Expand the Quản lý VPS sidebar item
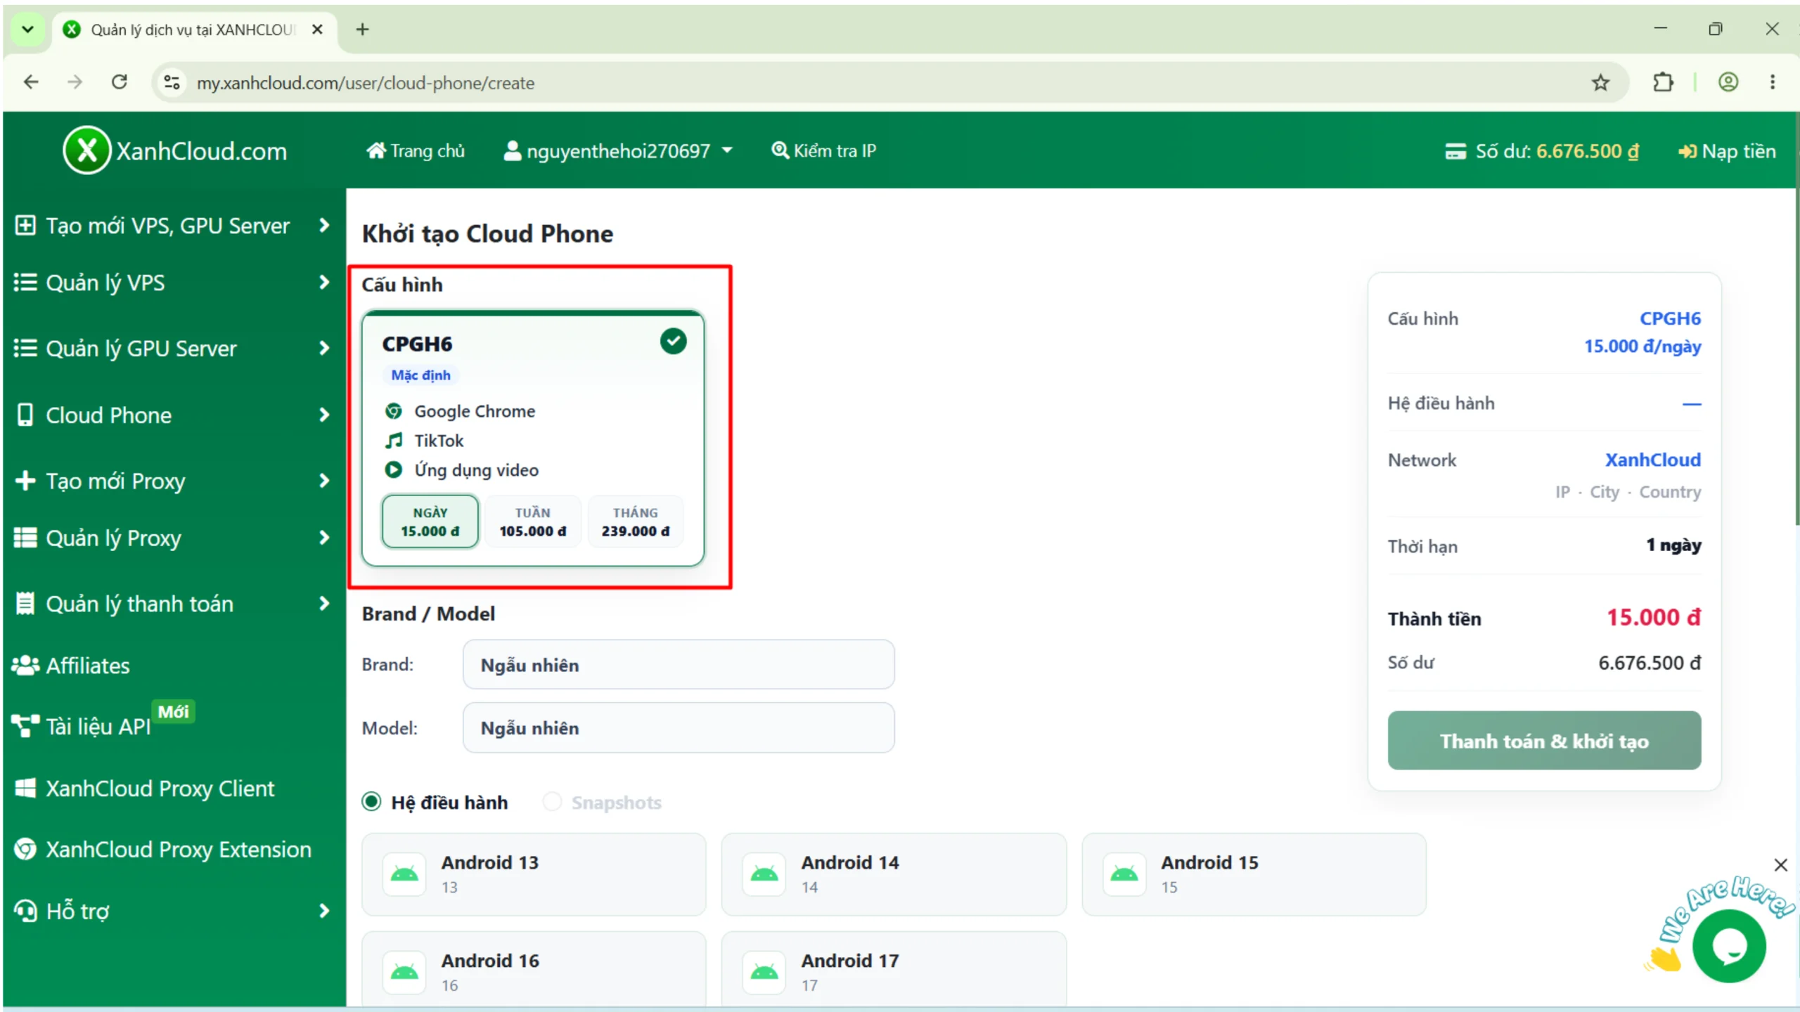 click(x=172, y=283)
